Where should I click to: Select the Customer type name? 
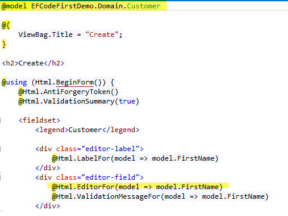pos(144,6)
